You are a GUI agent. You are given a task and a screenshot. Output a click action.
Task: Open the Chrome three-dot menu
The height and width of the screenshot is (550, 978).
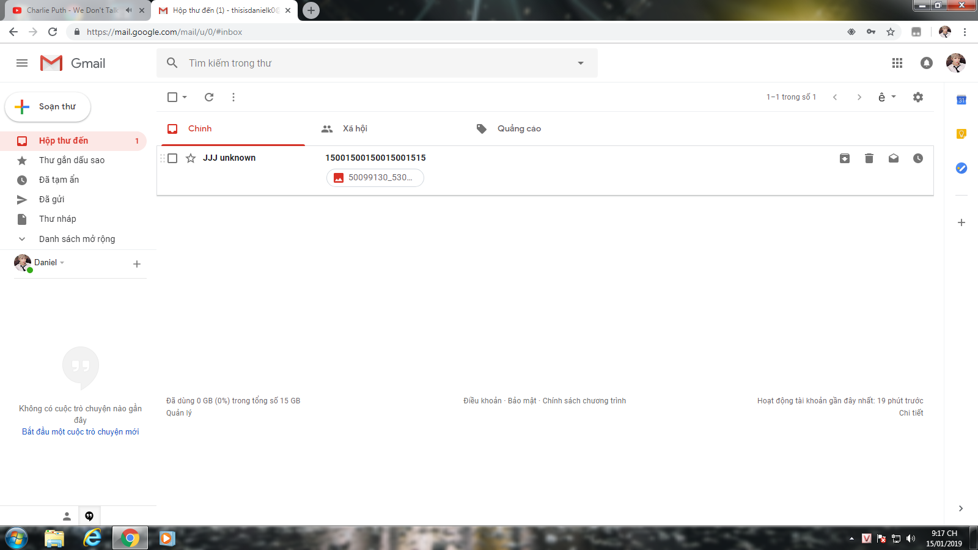[965, 32]
